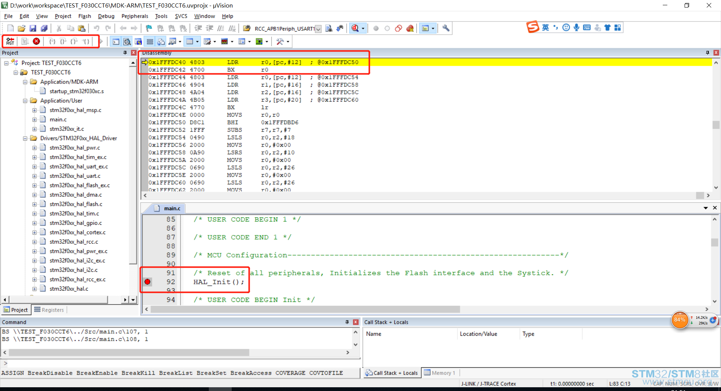Switch Sogou input between Chinese and English
This screenshot has width=721, height=391.
(x=546, y=27)
